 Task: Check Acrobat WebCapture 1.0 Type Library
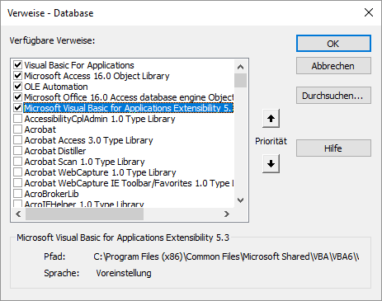click(18, 172)
